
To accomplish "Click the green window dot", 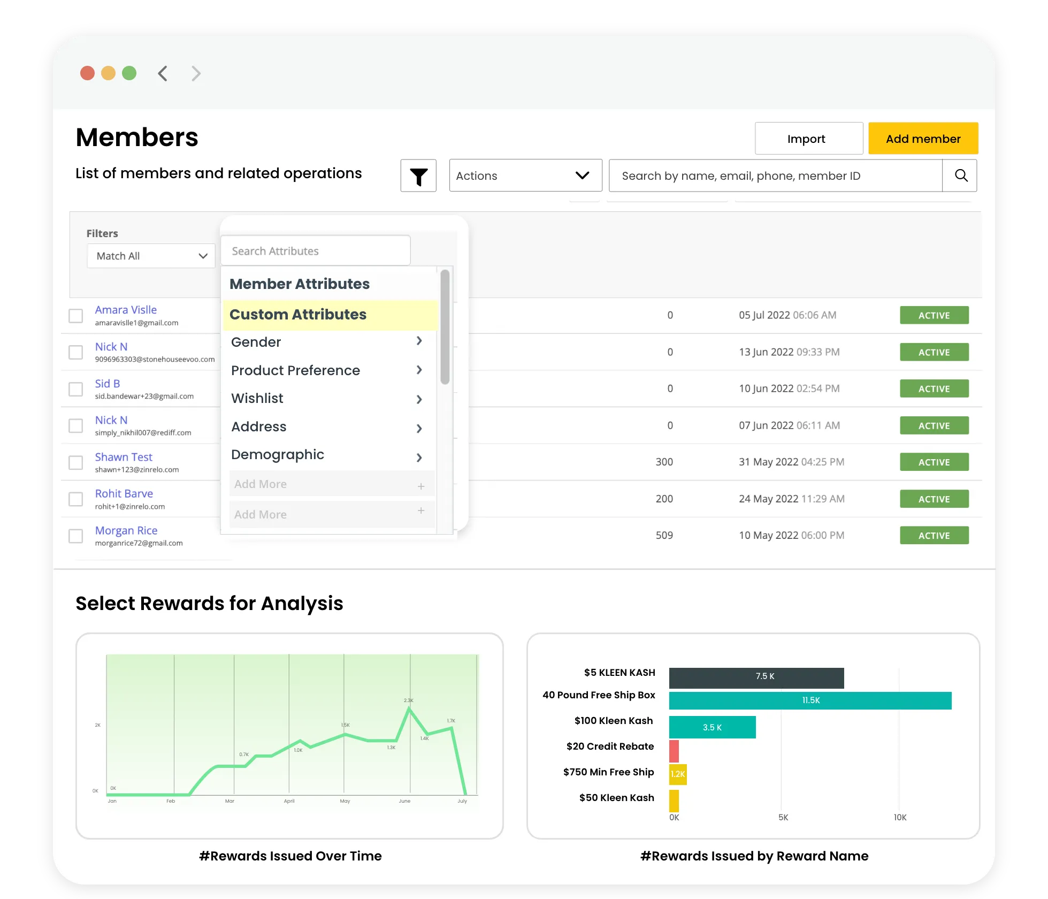I will click(x=129, y=73).
